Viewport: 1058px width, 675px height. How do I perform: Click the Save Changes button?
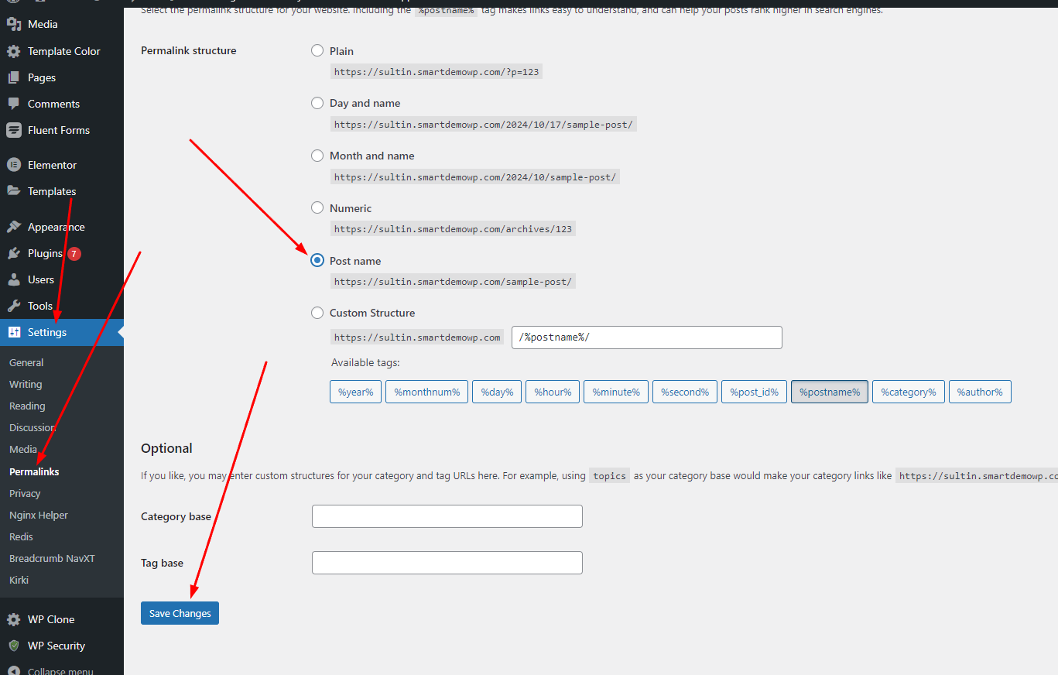(180, 613)
